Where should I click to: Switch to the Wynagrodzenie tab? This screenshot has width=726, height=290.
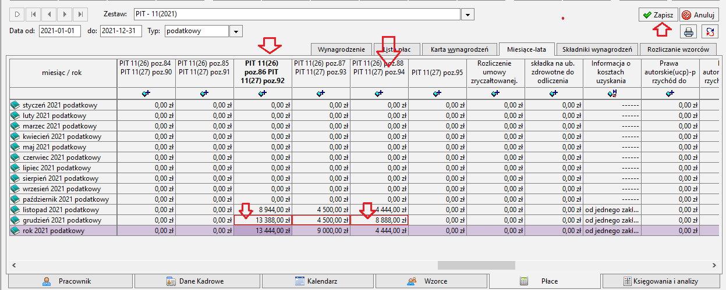click(341, 49)
